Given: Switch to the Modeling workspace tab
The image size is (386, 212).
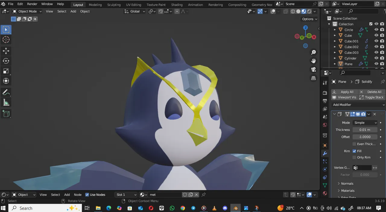Looking at the screenshot, I should click(95, 5).
